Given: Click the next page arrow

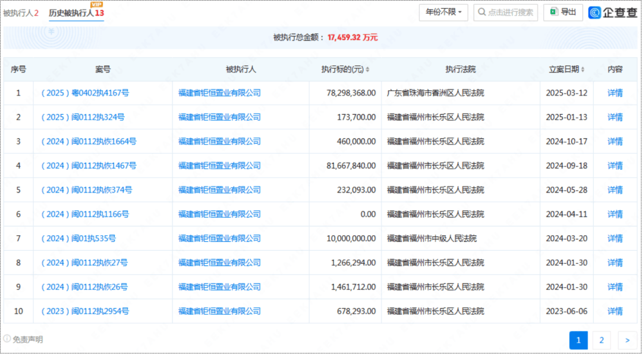Looking at the screenshot, I should (627, 340).
